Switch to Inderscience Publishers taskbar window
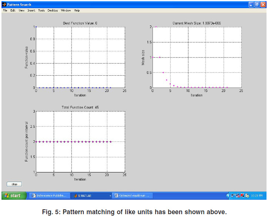268x216 pixels. (49, 195)
